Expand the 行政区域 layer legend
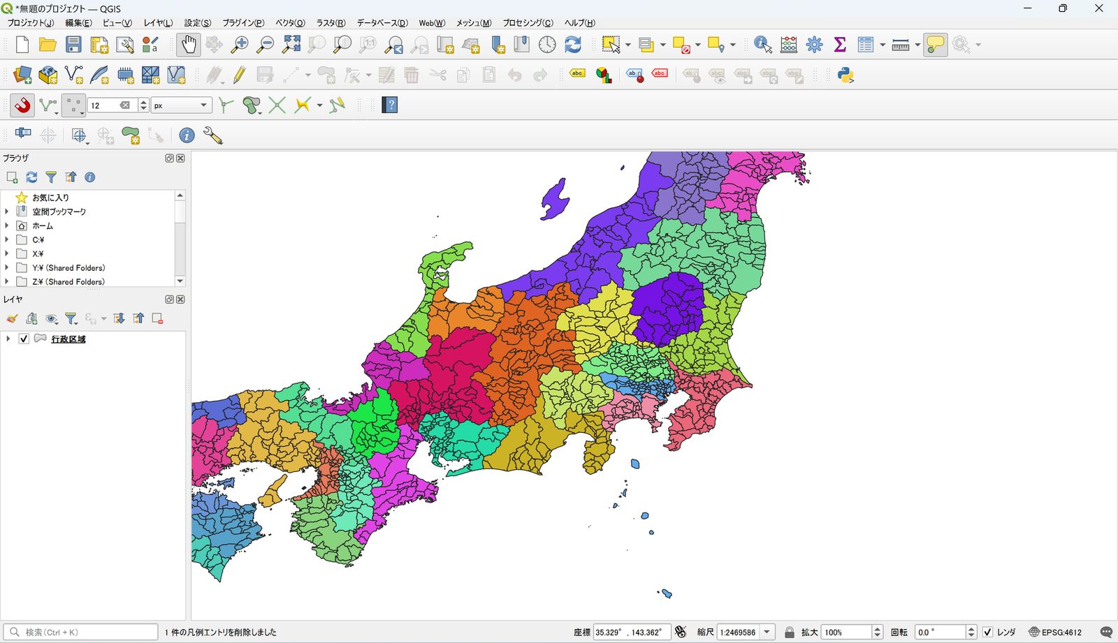Viewport: 1118px width, 643px height. pyautogui.click(x=8, y=339)
